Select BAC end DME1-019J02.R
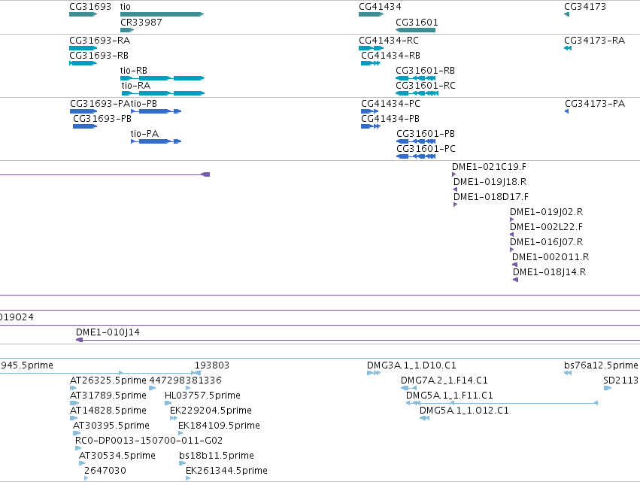Viewport: 640px width, 482px height. pos(547,212)
